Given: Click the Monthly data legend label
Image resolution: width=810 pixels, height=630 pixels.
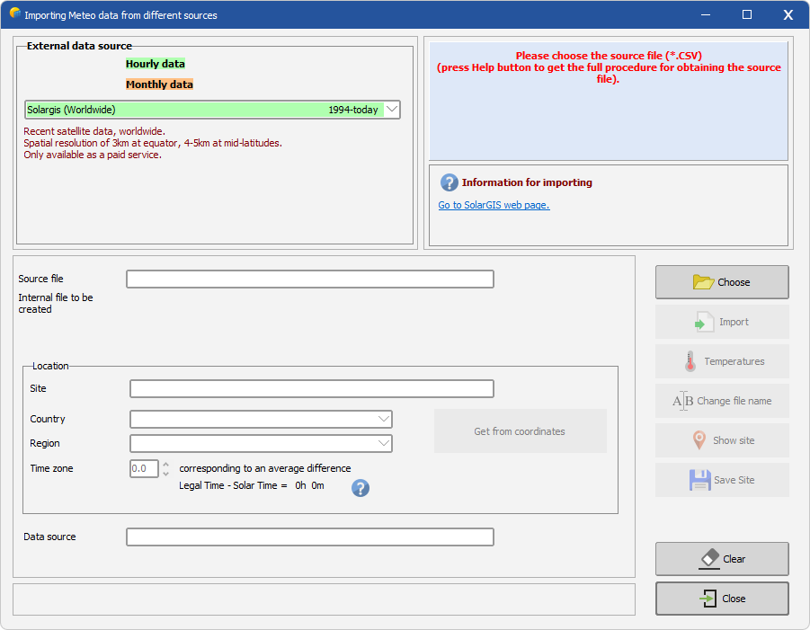Looking at the screenshot, I should [x=160, y=84].
